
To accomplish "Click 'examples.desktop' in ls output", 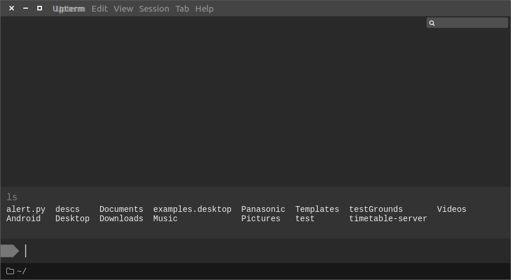I will [x=192, y=210].
